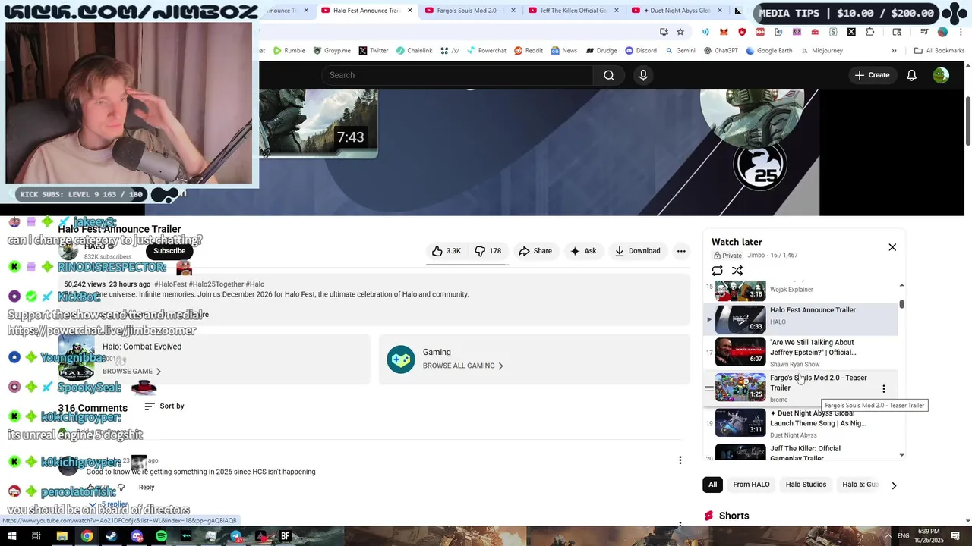Toggle shuffle playlist in Watch later
This screenshot has width=972, height=546.
coord(737,271)
